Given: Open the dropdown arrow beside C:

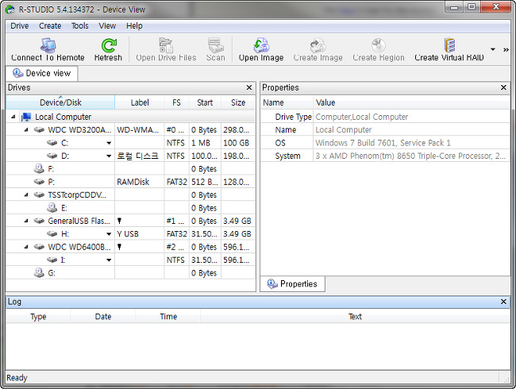Looking at the screenshot, I should 109,143.
